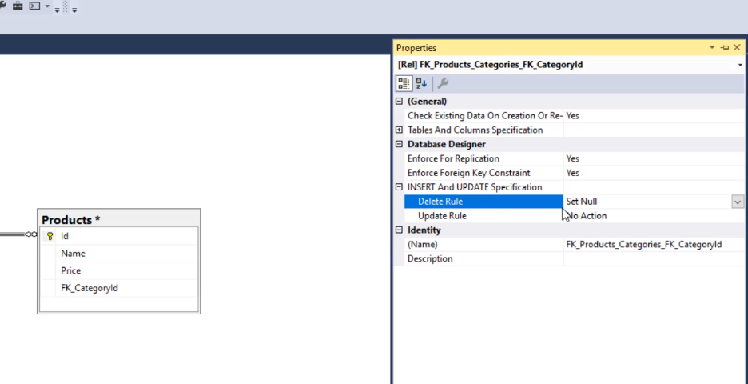The image size is (748, 384).
Task: Open the command window icon in the top toolbar
Action: (x=34, y=6)
